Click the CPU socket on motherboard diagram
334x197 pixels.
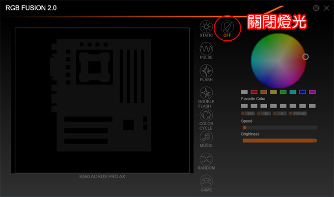pos(94,67)
